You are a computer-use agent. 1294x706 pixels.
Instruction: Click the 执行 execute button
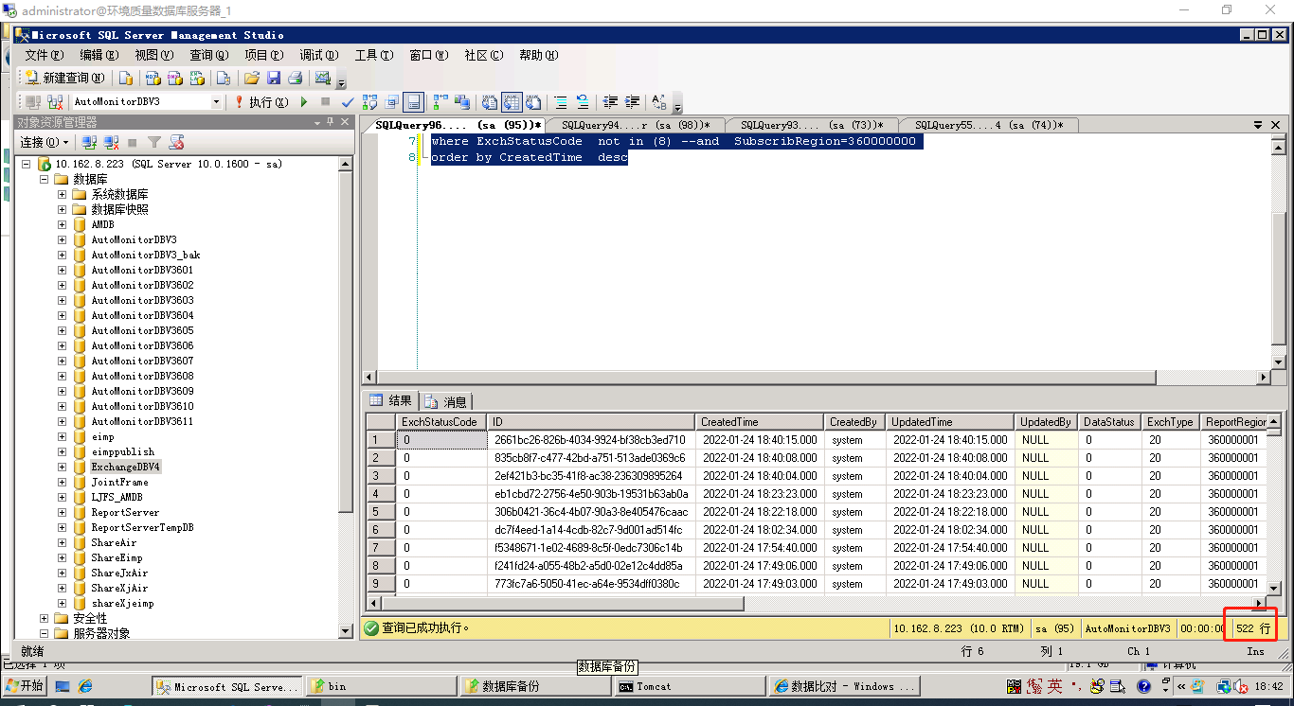(x=262, y=101)
